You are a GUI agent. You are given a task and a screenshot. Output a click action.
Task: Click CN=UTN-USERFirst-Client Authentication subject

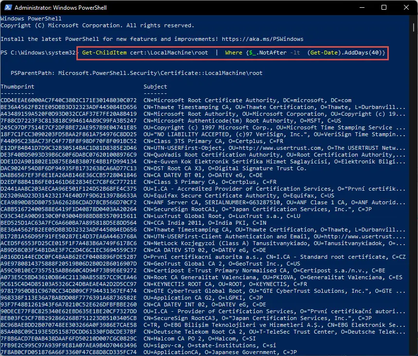click(x=274, y=236)
